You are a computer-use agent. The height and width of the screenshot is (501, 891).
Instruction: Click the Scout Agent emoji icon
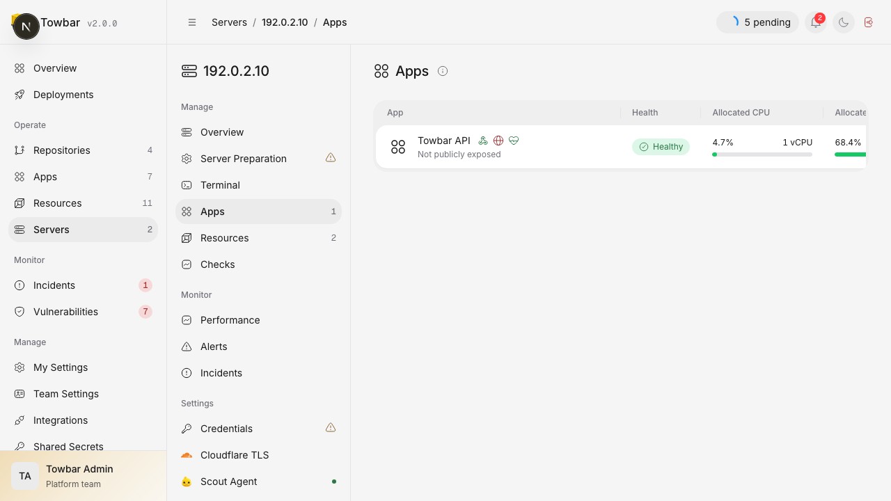click(x=187, y=482)
